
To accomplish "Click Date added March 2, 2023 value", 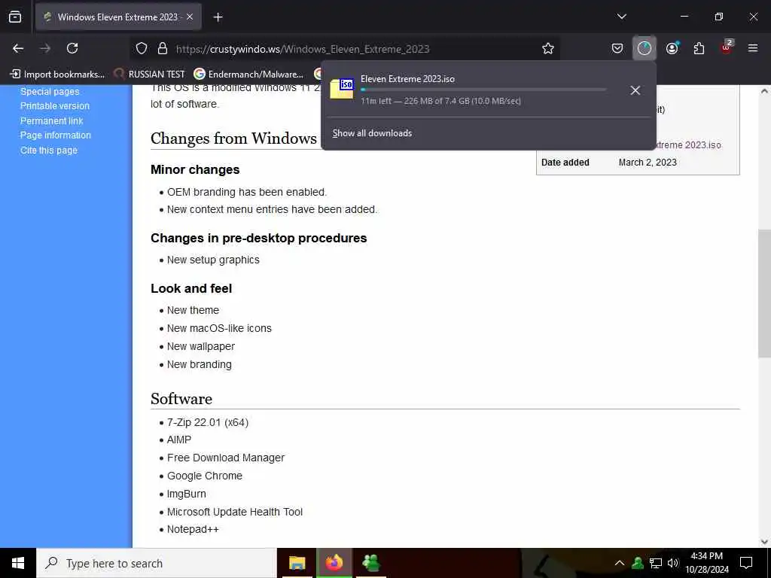I will click(x=648, y=163).
